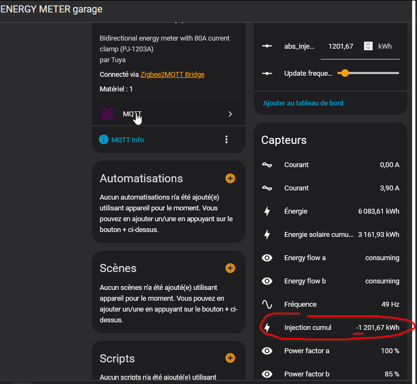The height and width of the screenshot is (384, 417).
Task: Open the three-dot menu beside MQTT Info
Action: click(x=227, y=140)
